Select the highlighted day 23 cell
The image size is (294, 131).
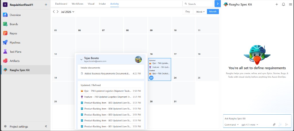pyautogui.click(x=160, y=69)
